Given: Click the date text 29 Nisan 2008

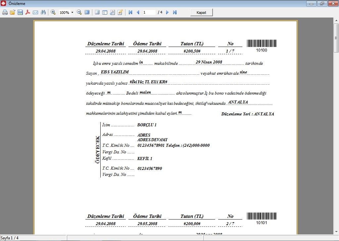Looking at the screenshot, I should click(x=209, y=62).
